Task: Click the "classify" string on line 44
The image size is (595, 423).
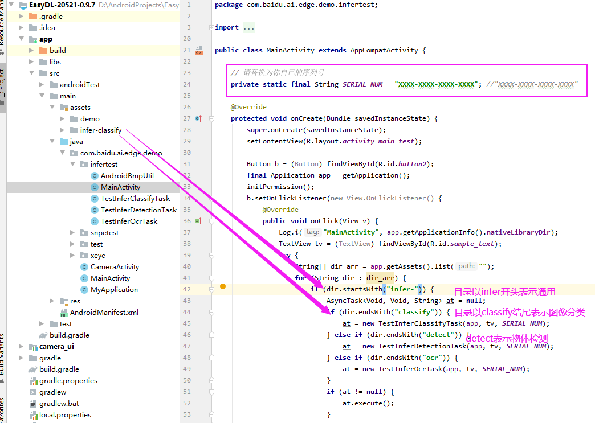Action: click(x=414, y=312)
